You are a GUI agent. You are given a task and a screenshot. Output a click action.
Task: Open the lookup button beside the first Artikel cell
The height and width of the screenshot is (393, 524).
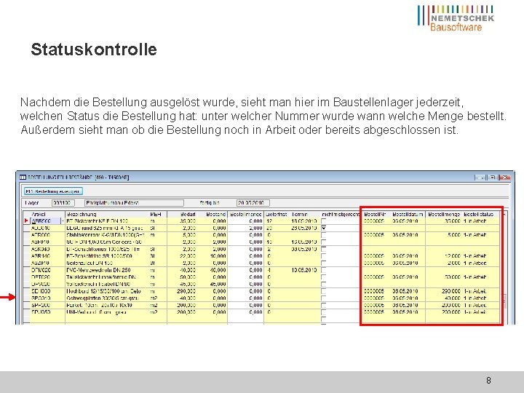click(63, 221)
